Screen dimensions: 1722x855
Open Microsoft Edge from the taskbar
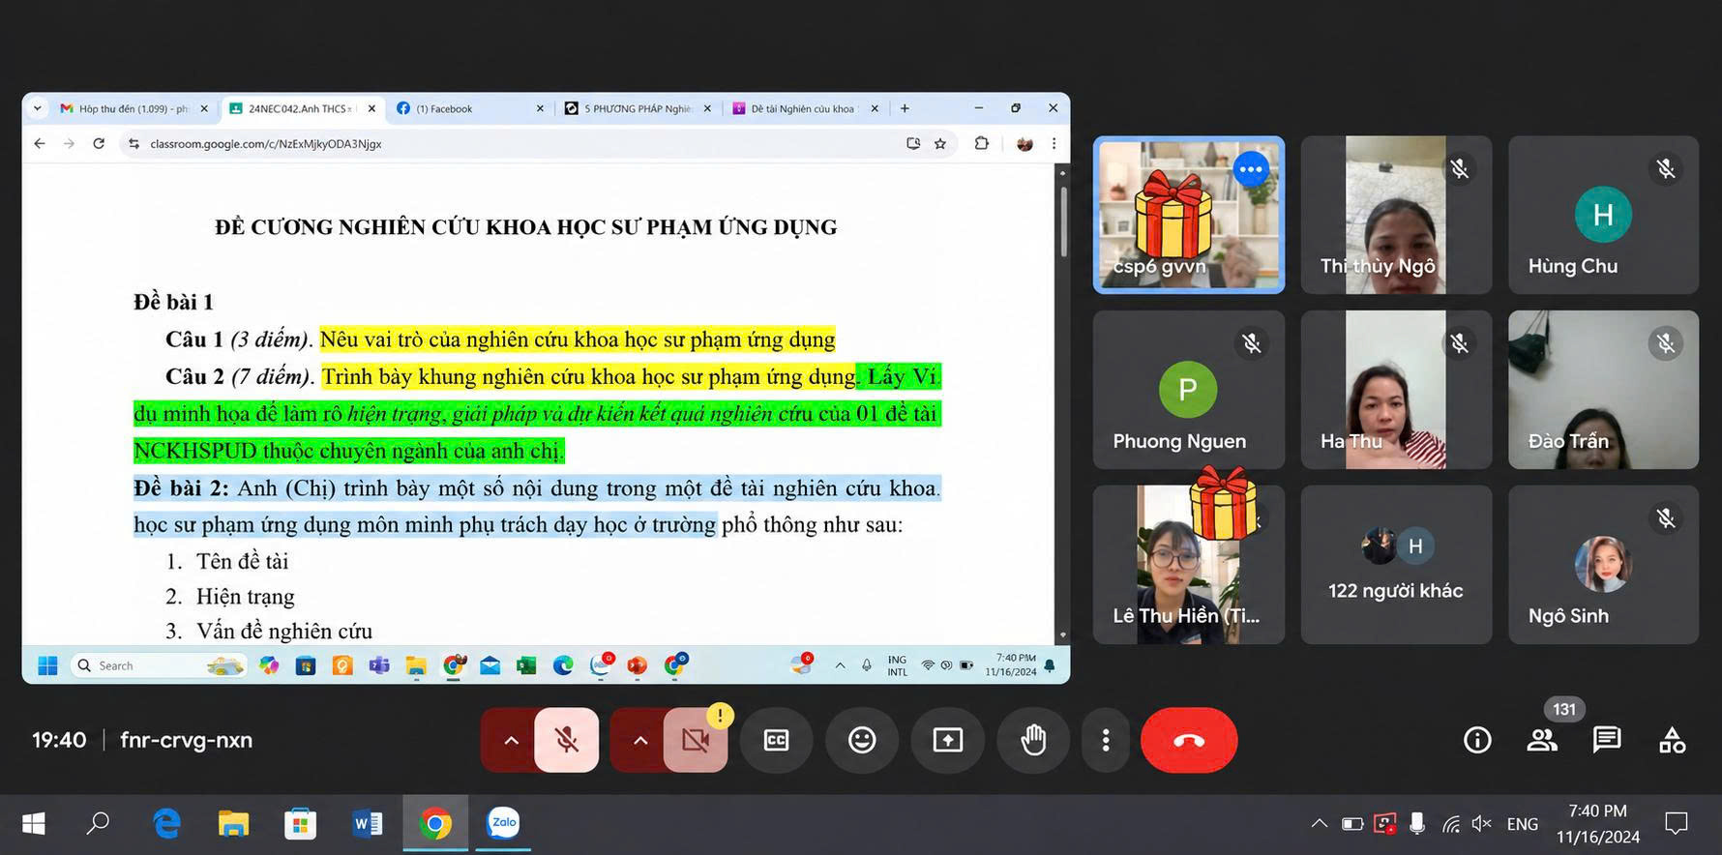166,823
